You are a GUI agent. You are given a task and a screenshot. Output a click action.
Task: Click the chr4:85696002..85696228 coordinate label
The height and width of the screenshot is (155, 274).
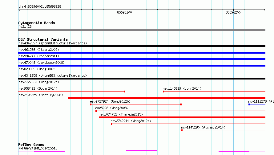coord(40,6)
